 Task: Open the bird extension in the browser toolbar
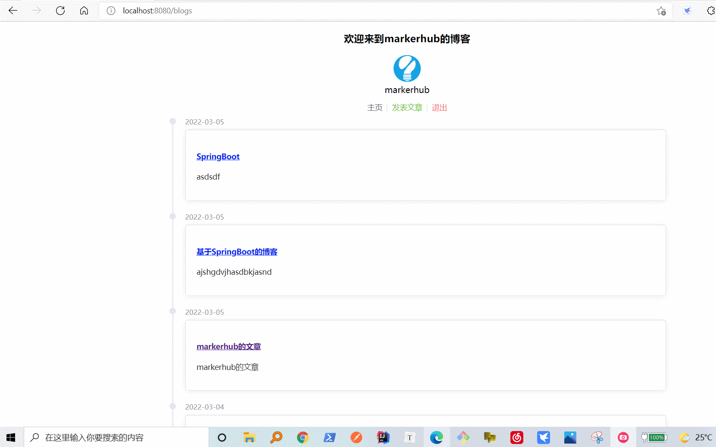pyautogui.click(x=688, y=11)
